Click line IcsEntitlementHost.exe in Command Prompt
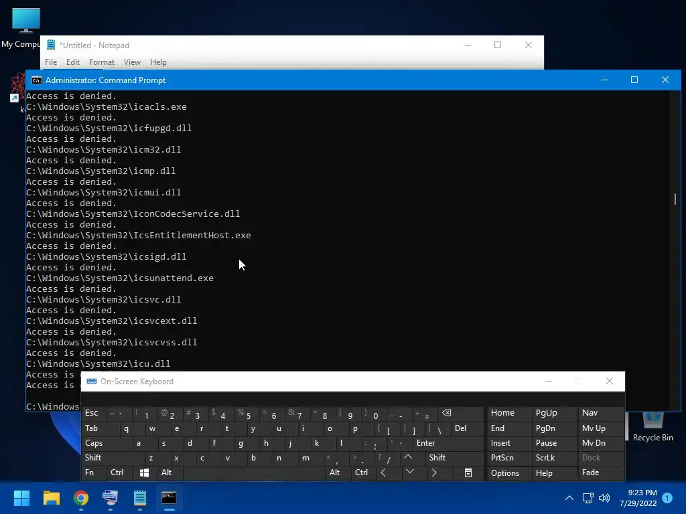Image resolution: width=686 pixels, height=514 pixels. coord(138,235)
